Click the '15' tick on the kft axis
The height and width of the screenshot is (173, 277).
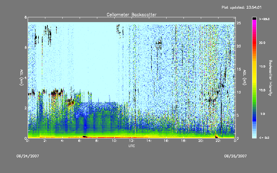pyautogui.click(x=239, y=69)
